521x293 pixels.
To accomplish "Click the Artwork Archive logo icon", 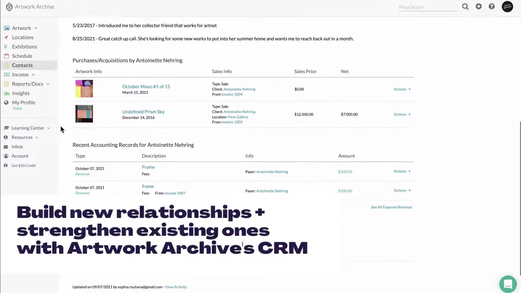I will coord(9,7).
